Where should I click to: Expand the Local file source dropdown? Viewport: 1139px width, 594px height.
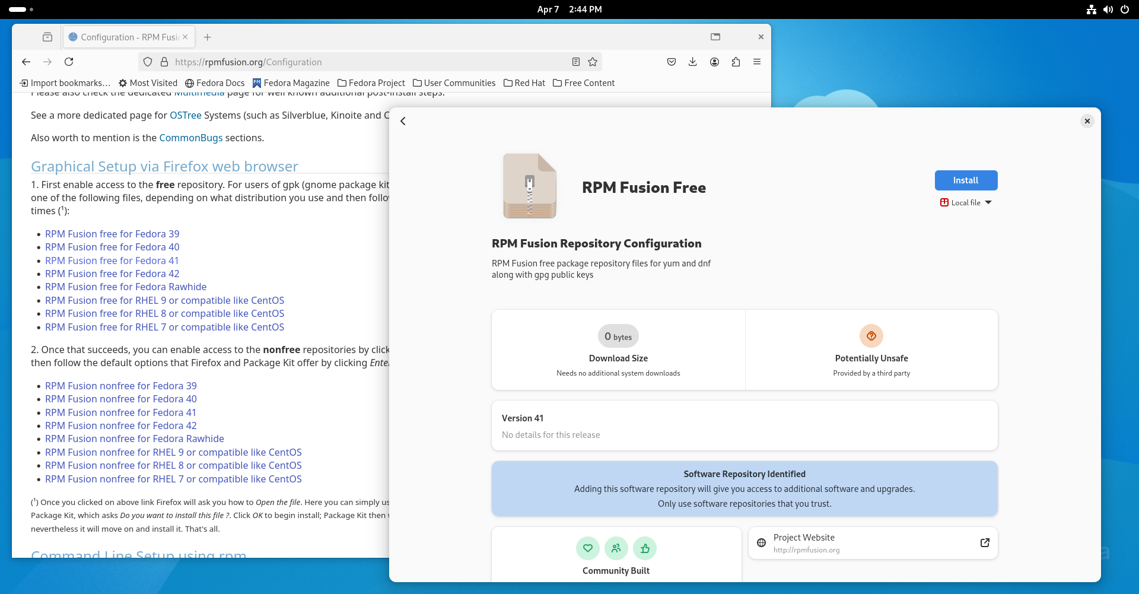[966, 203]
